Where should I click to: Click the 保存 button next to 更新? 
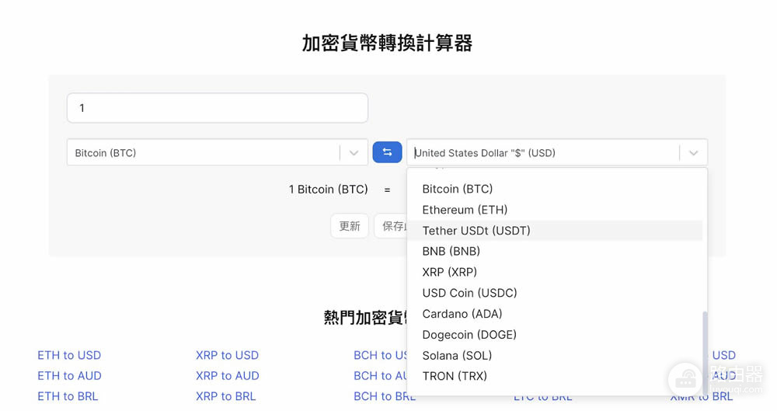click(x=391, y=226)
